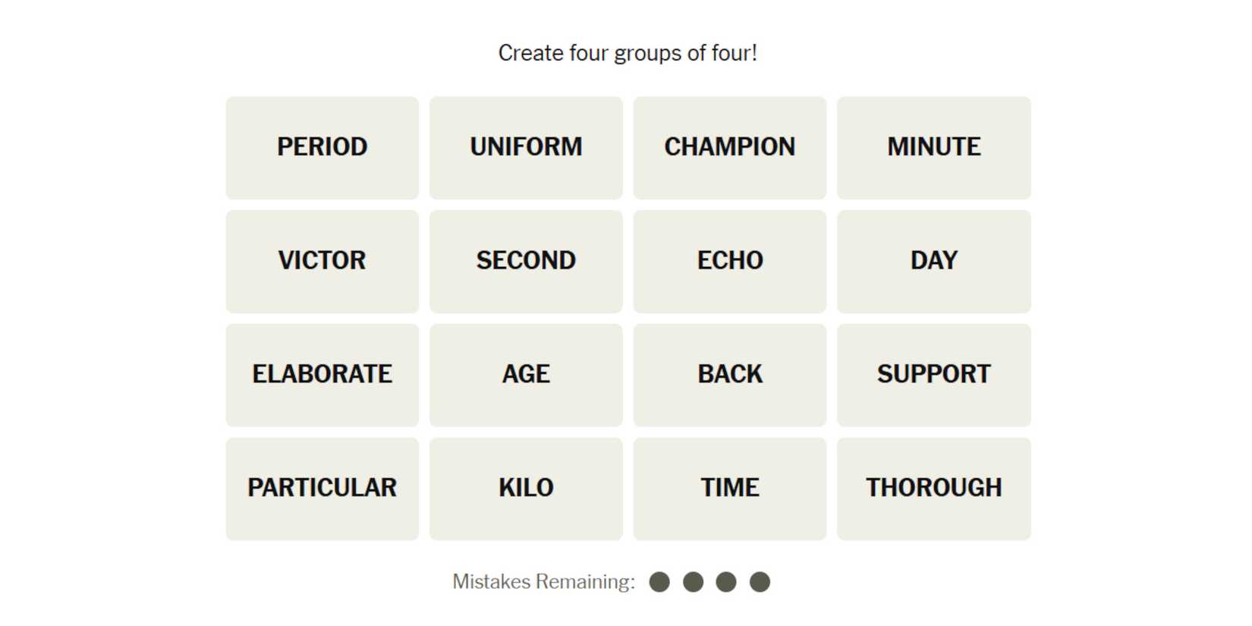Pick the DAY tile

(x=933, y=261)
